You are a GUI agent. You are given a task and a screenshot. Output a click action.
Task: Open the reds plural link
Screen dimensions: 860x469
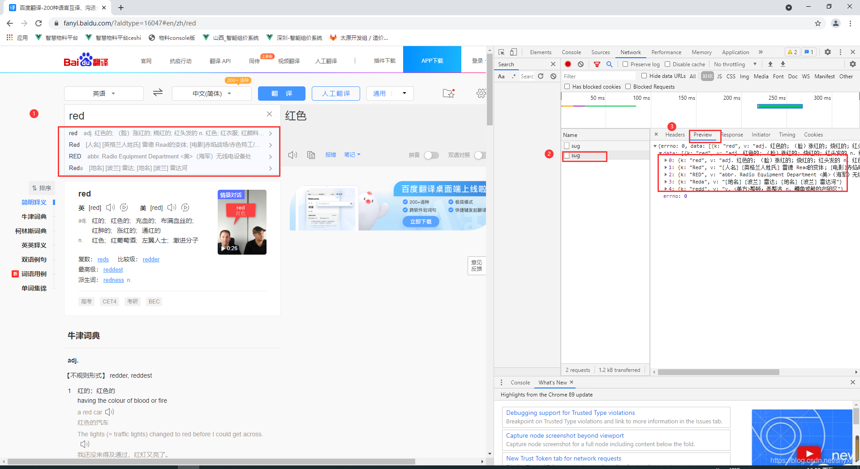pos(103,260)
